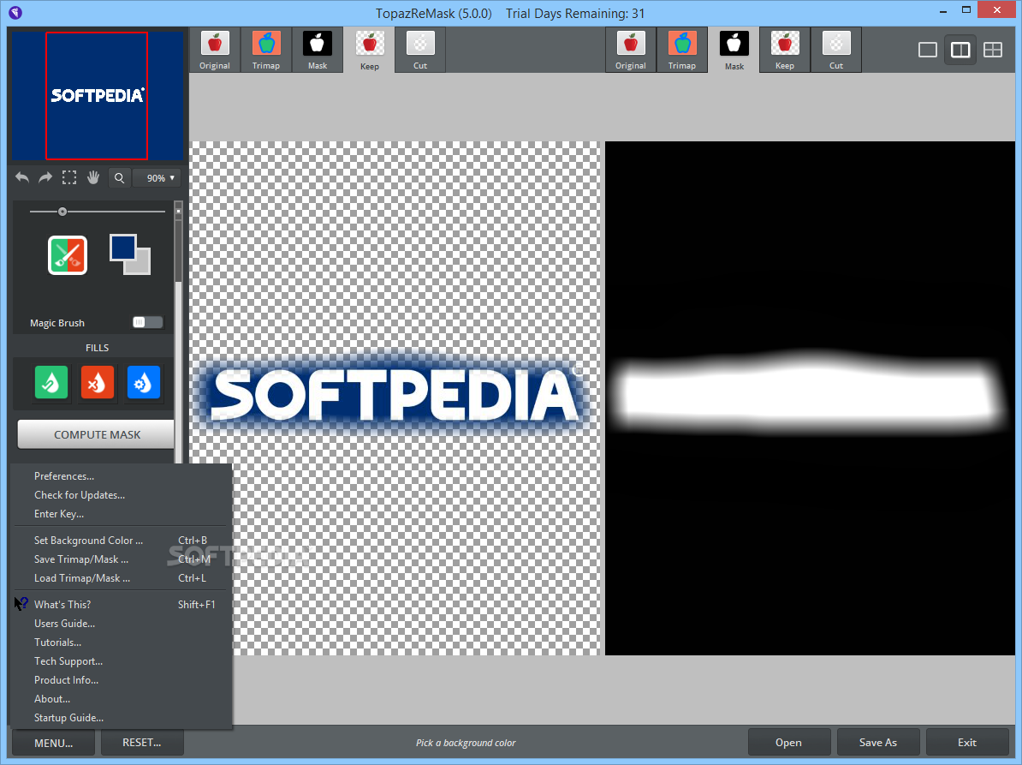Open the 90% zoom level dropdown
This screenshot has height=765, width=1022.
[157, 178]
